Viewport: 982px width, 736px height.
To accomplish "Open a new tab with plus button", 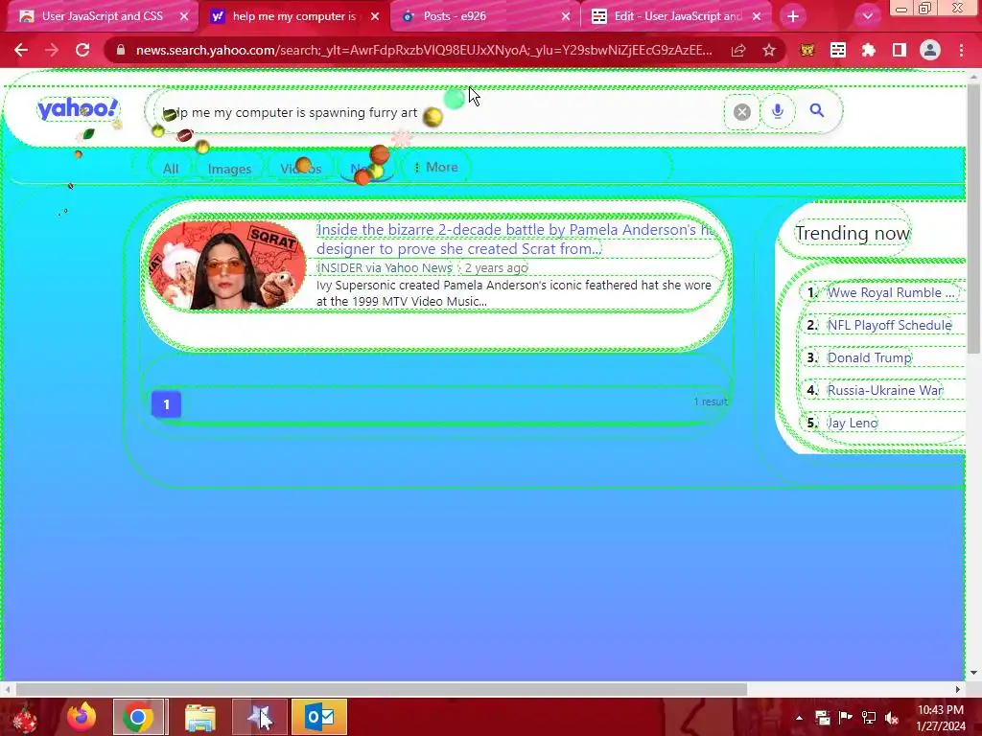I will (793, 17).
